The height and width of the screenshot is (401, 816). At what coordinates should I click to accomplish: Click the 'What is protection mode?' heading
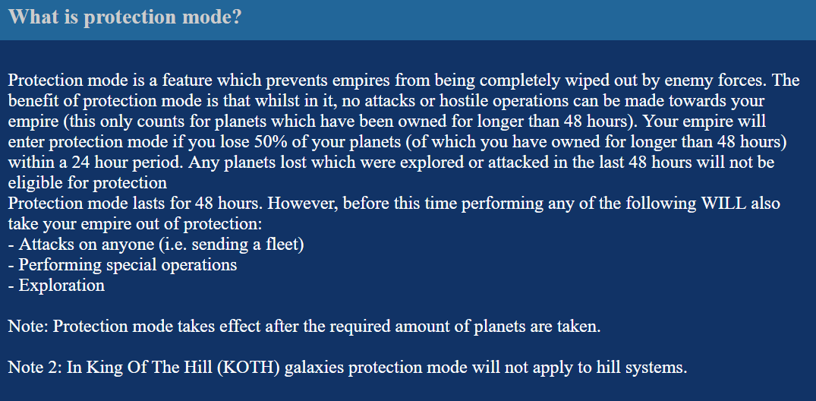coord(125,17)
